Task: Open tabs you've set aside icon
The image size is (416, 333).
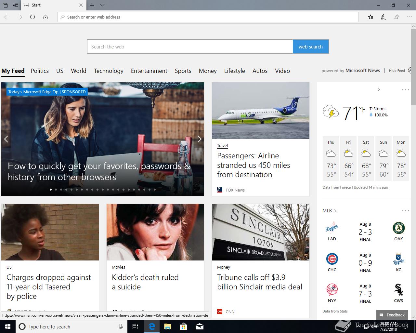Action: click(x=5, y=5)
